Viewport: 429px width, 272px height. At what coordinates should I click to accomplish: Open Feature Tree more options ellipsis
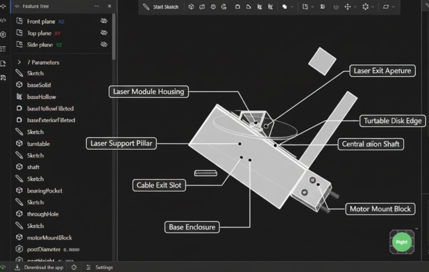[x=96, y=6]
